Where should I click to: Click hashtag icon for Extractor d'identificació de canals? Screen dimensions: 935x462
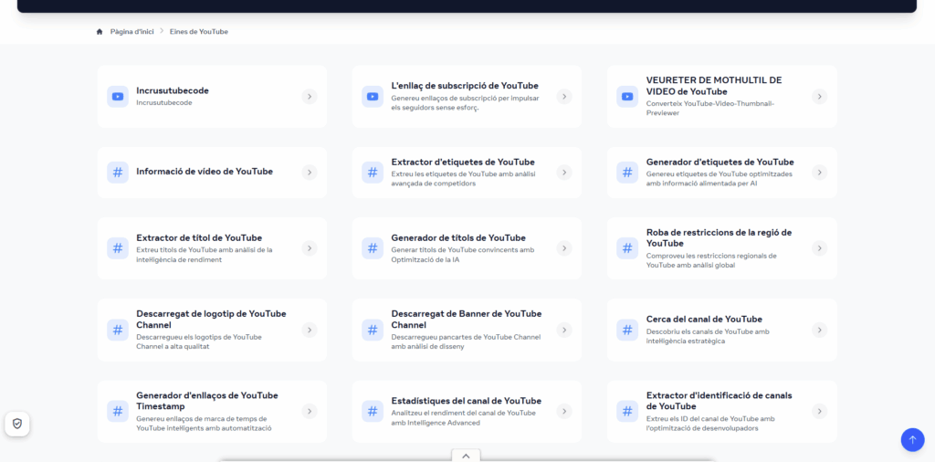tap(627, 412)
